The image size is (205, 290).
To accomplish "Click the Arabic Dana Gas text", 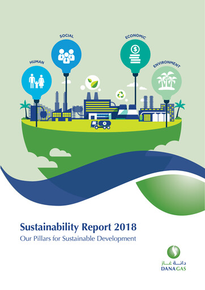I will (173, 263).
